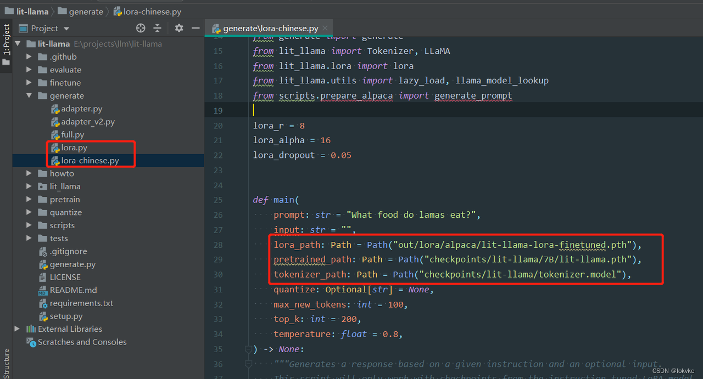Select the LICENSE file
Viewport: 703px width, 379px height.
(x=65, y=278)
